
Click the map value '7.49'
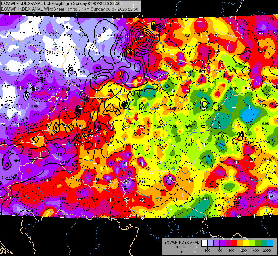pos(8,32)
